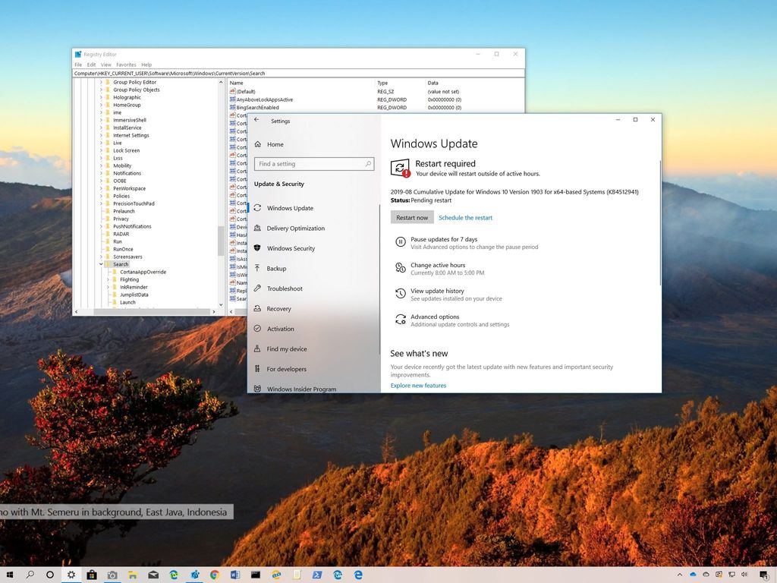
Task: Click the Pause updates for 7 days icon
Action: [x=400, y=242]
